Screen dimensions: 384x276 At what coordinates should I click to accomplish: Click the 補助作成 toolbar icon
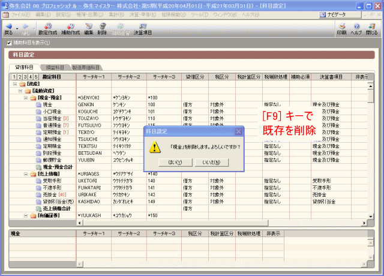pos(71,26)
